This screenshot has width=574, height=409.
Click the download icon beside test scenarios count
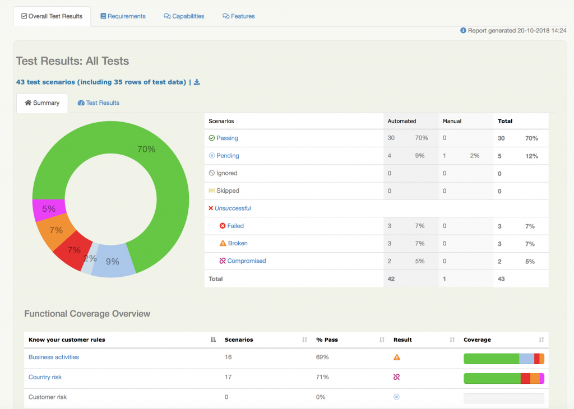[x=197, y=82]
